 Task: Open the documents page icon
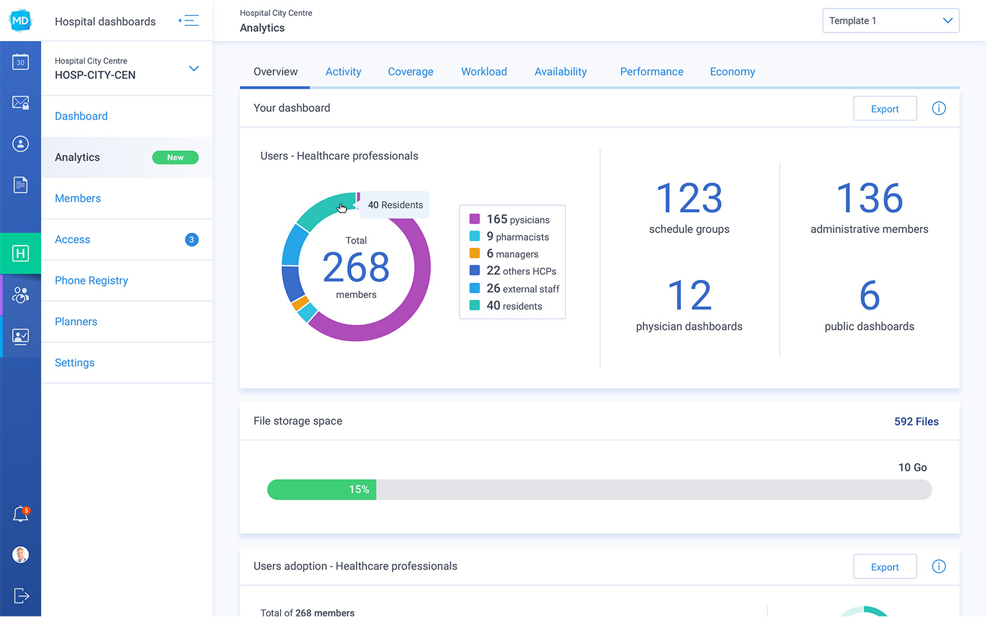click(21, 185)
